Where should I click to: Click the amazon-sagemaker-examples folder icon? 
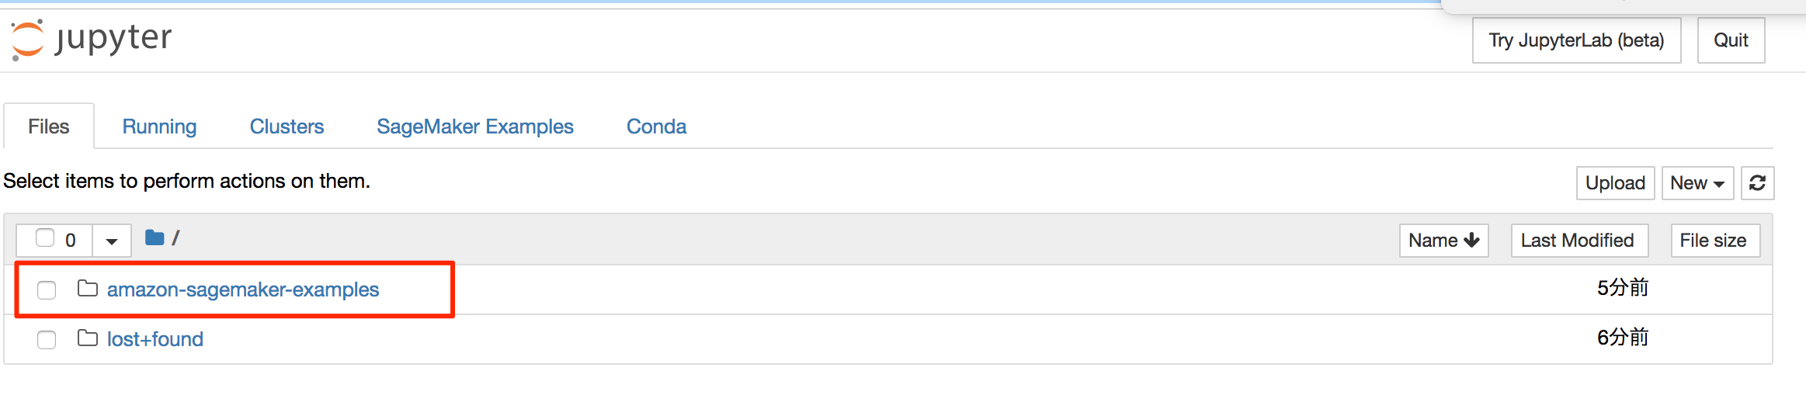click(88, 289)
